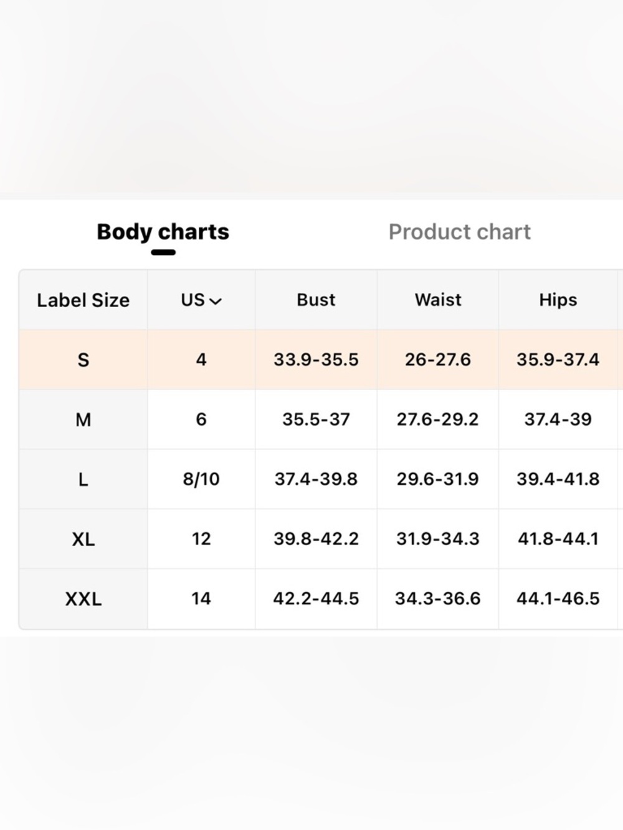Click the hips value 41.8-44.1

(558, 538)
